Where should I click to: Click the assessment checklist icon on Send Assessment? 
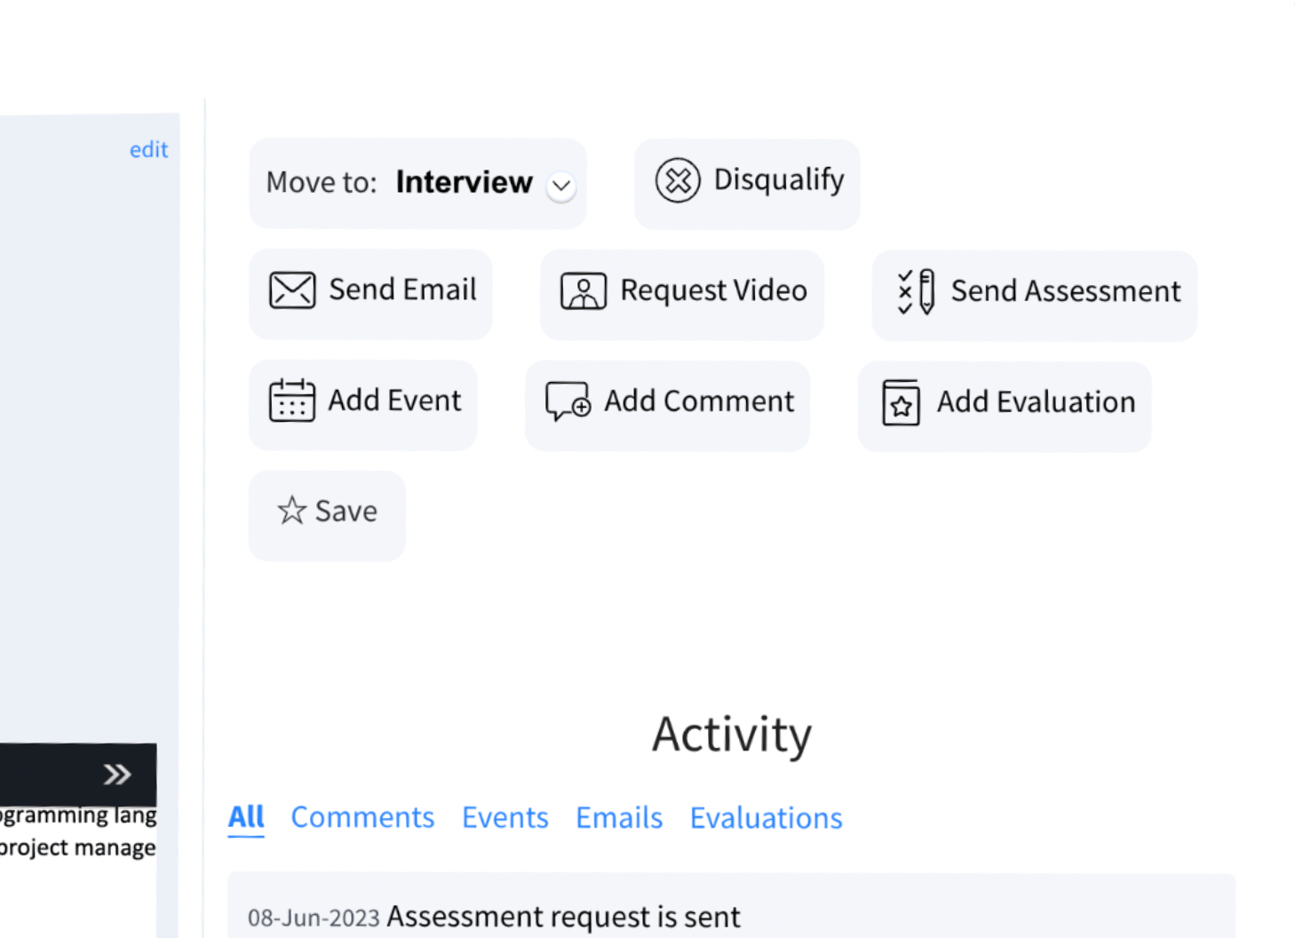(914, 291)
